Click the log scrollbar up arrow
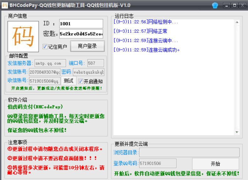The height and width of the screenshot is (180, 248). click(237, 22)
